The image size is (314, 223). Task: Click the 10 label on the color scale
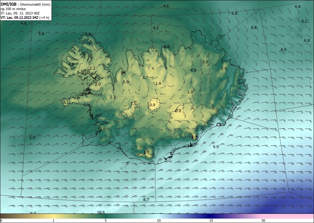tap(159, 220)
